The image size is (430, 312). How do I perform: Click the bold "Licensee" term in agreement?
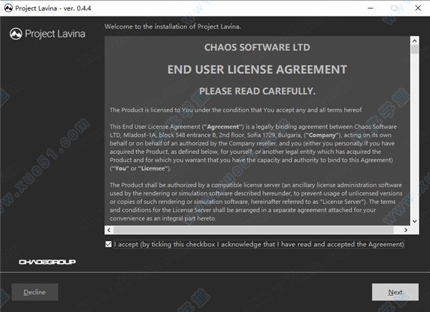coord(153,168)
